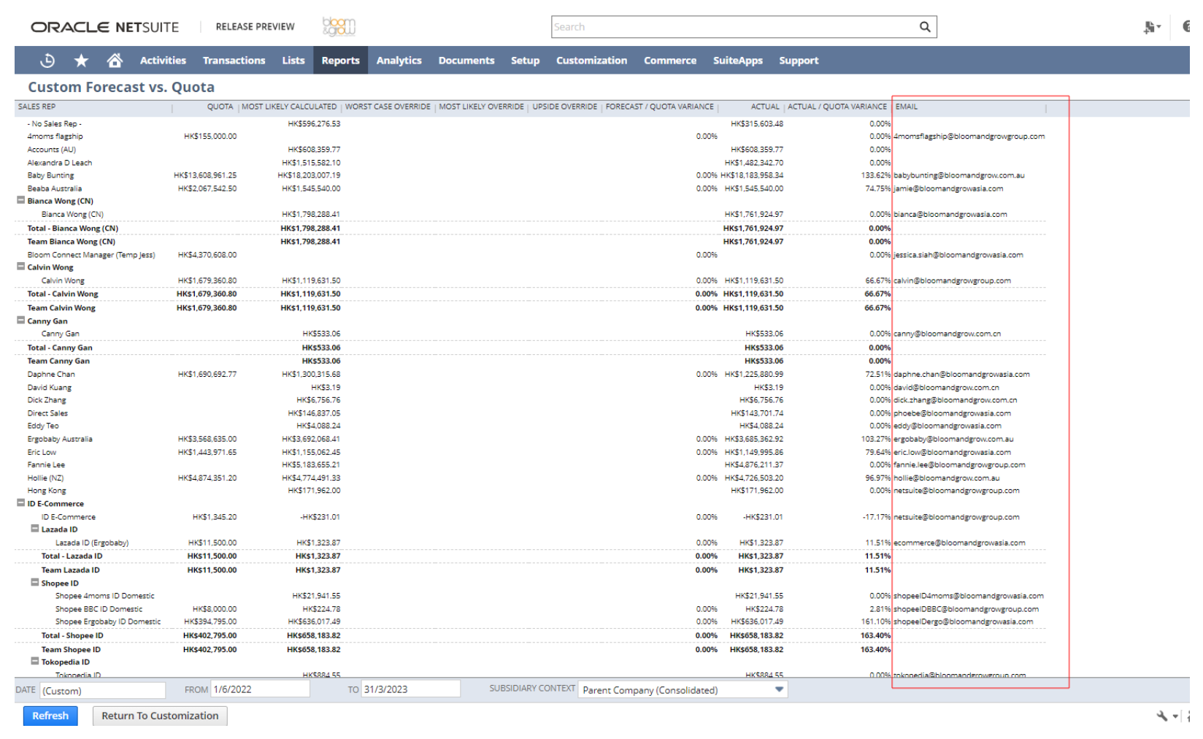Click the ACTUAL column header
The image size is (1203, 739).
tap(765, 107)
